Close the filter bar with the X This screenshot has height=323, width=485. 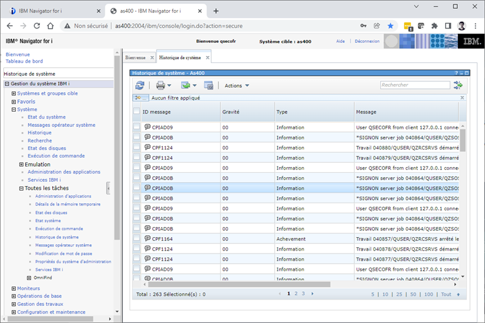click(x=462, y=98)
